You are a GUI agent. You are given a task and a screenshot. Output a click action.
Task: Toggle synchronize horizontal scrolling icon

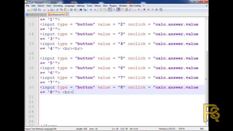(x=104, y=10)
